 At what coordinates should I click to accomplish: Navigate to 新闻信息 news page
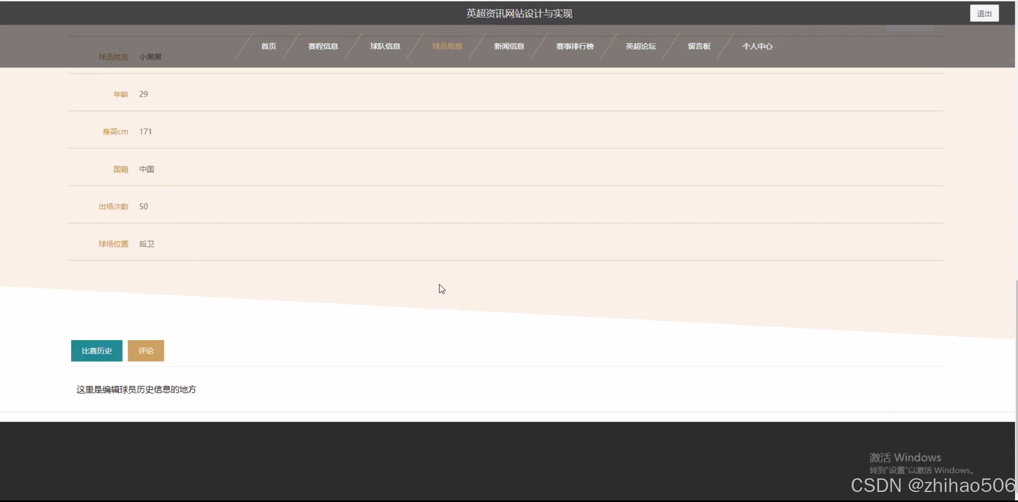pos(509,46)
